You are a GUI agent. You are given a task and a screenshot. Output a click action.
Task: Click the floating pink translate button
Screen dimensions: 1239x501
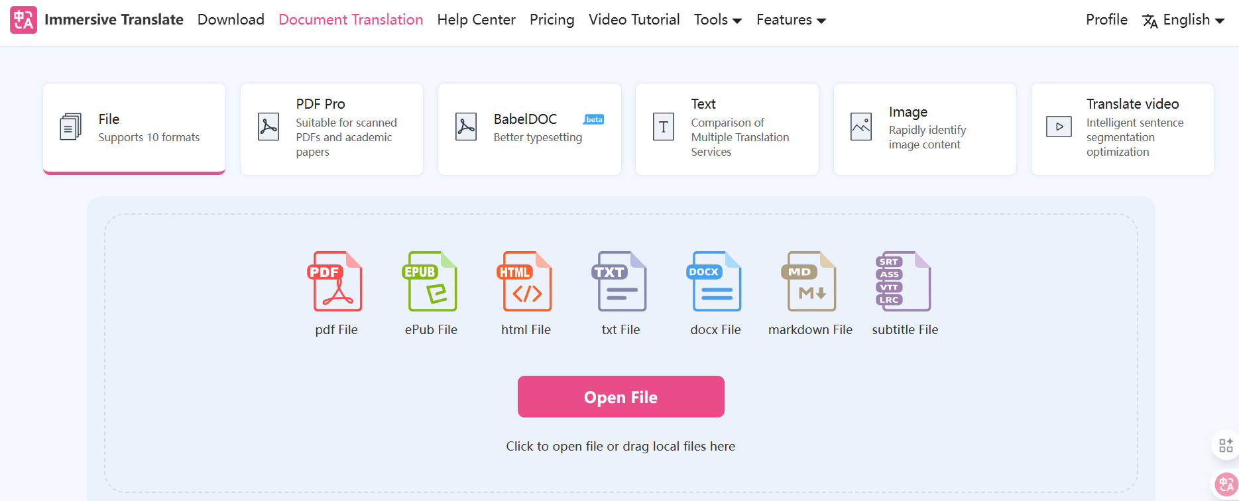[x=1226, y=484]
